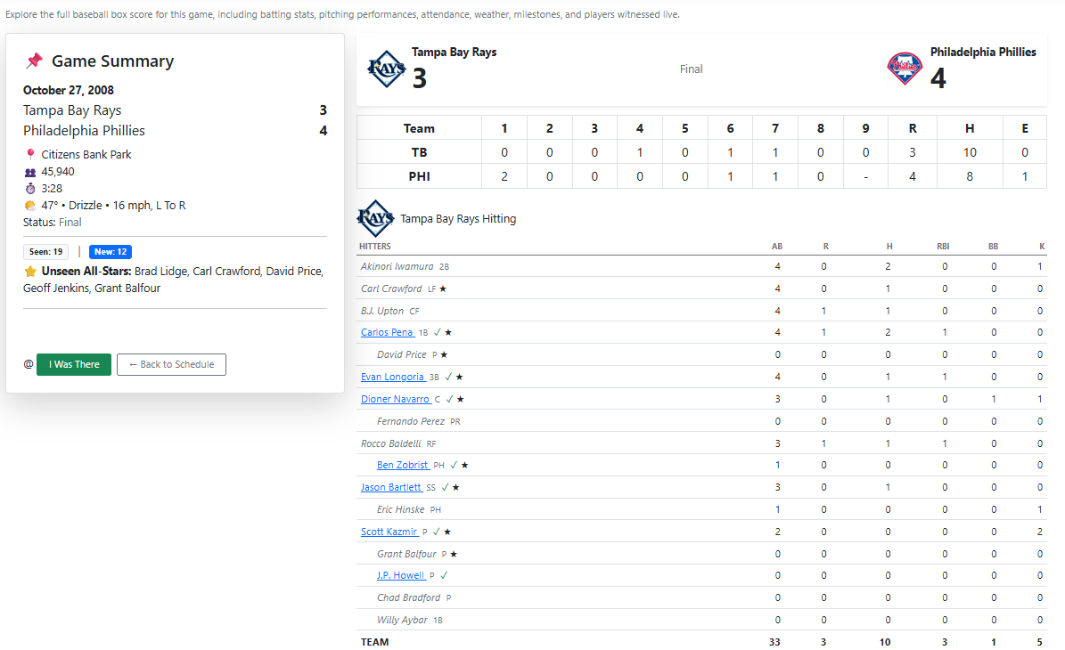Click the weather icon next to 47° Drizzle
The width and height of the screenshot is (1065, 650).
[x=30, y=206]
